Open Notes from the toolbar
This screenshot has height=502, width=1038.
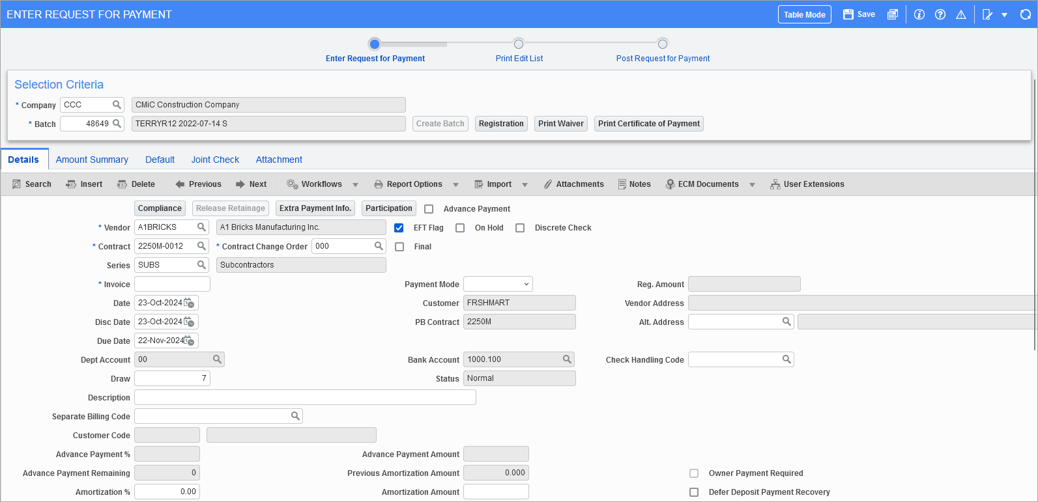coord(634,184)
